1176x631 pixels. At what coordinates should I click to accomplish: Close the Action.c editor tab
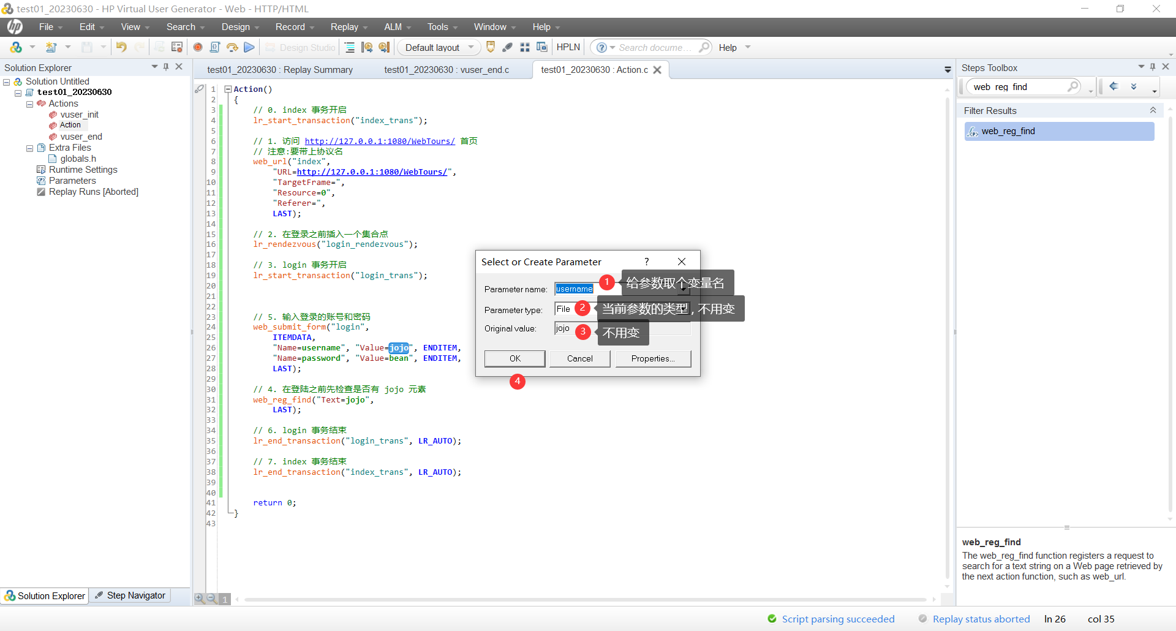[x=657, y=70]
